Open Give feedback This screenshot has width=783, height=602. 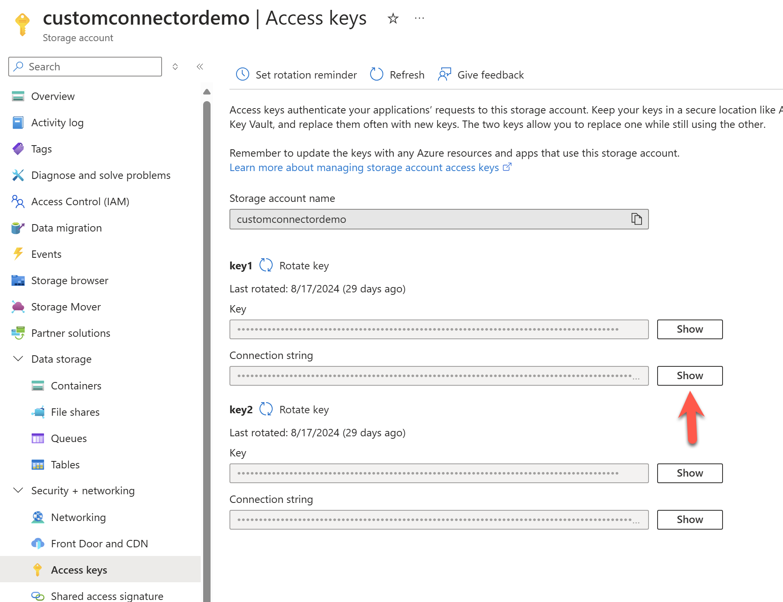coord(480,74)
